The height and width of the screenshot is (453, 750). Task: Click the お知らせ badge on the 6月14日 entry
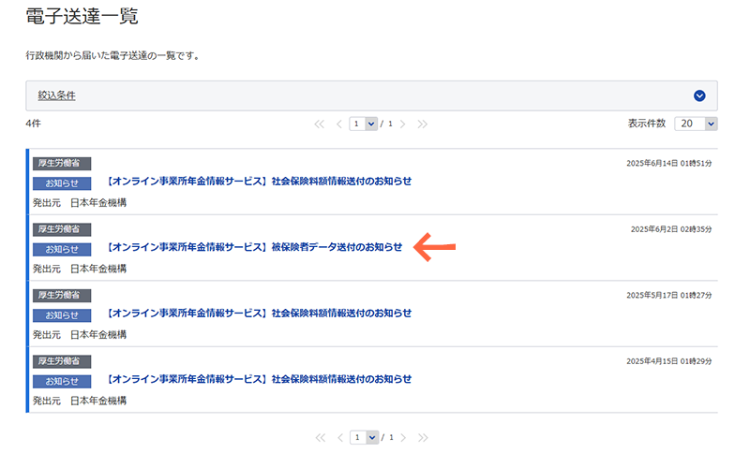(62, 183)
